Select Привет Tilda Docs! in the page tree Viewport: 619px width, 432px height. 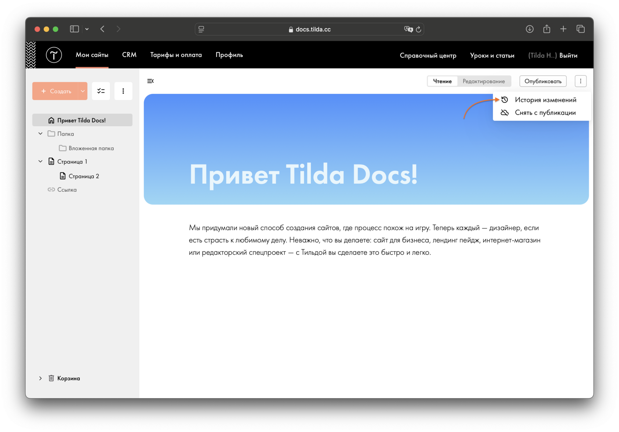coord(83,120)
